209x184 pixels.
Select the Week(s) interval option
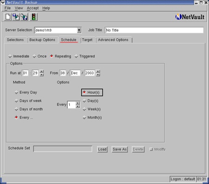click(91, 109)
